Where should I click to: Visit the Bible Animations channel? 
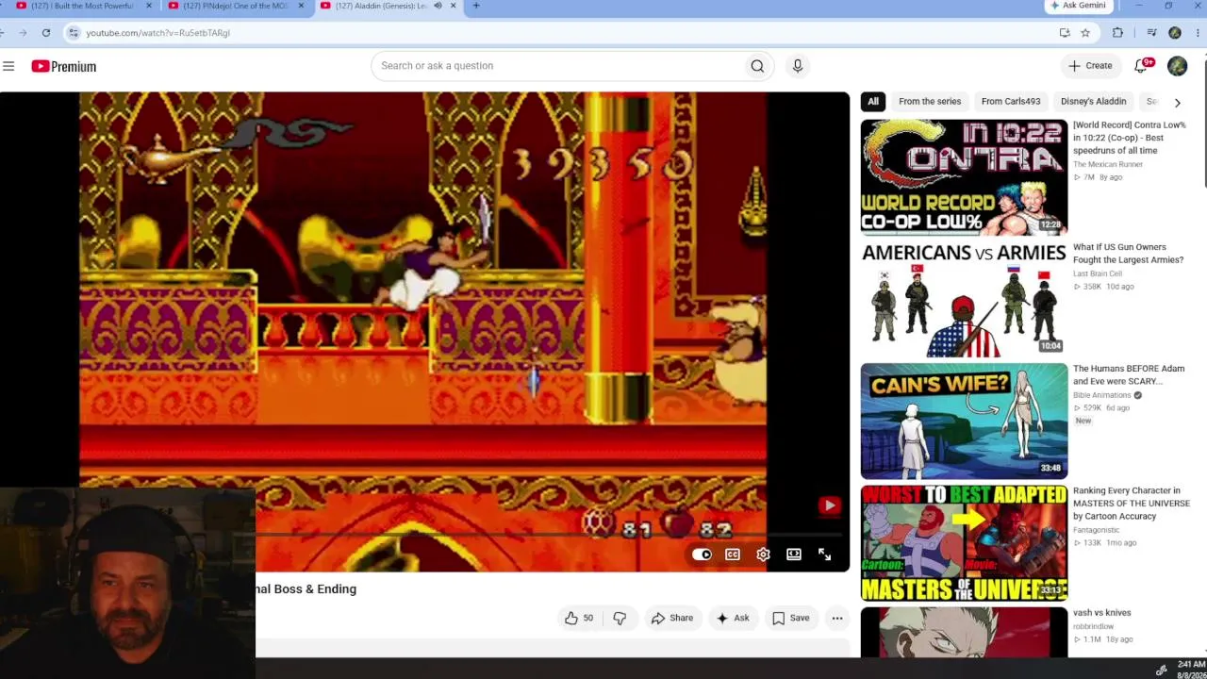tap(1102, 395)
